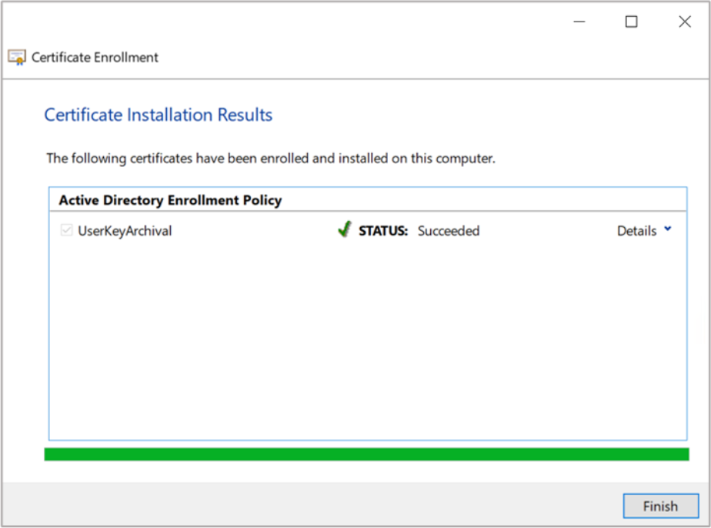Click the enrolled certificates description sentence
The width and height of the screenshot is (711, 528).
point(270,159)
